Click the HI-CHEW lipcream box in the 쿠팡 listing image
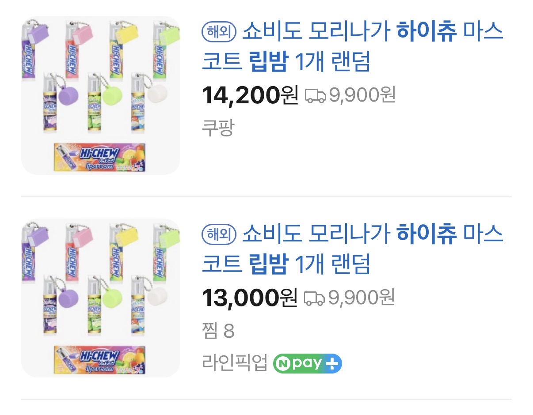Viewport: 533px width, 415px height. coord(100,157)
